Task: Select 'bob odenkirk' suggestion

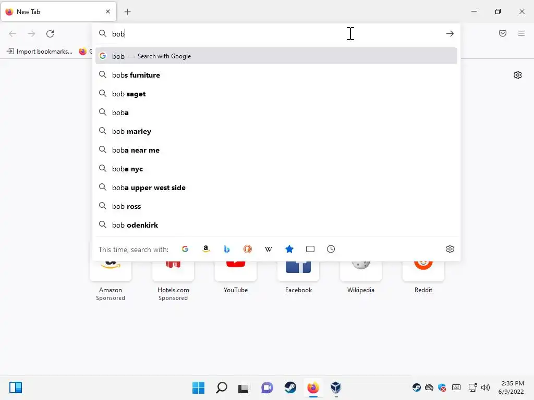Action: pos(276,225)
